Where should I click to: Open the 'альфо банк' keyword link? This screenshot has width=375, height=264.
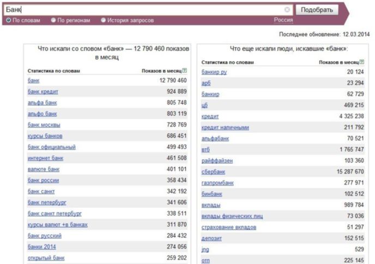(43, 114)
